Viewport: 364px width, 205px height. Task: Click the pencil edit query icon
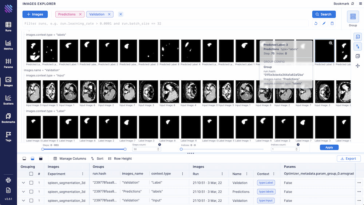[324, 23]
